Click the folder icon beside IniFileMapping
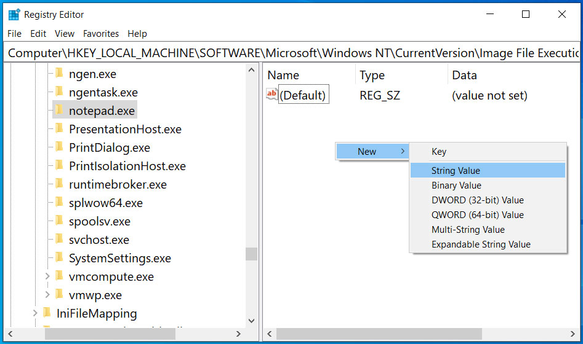This screenshot has width=583, height=344. tap(47, 313)
